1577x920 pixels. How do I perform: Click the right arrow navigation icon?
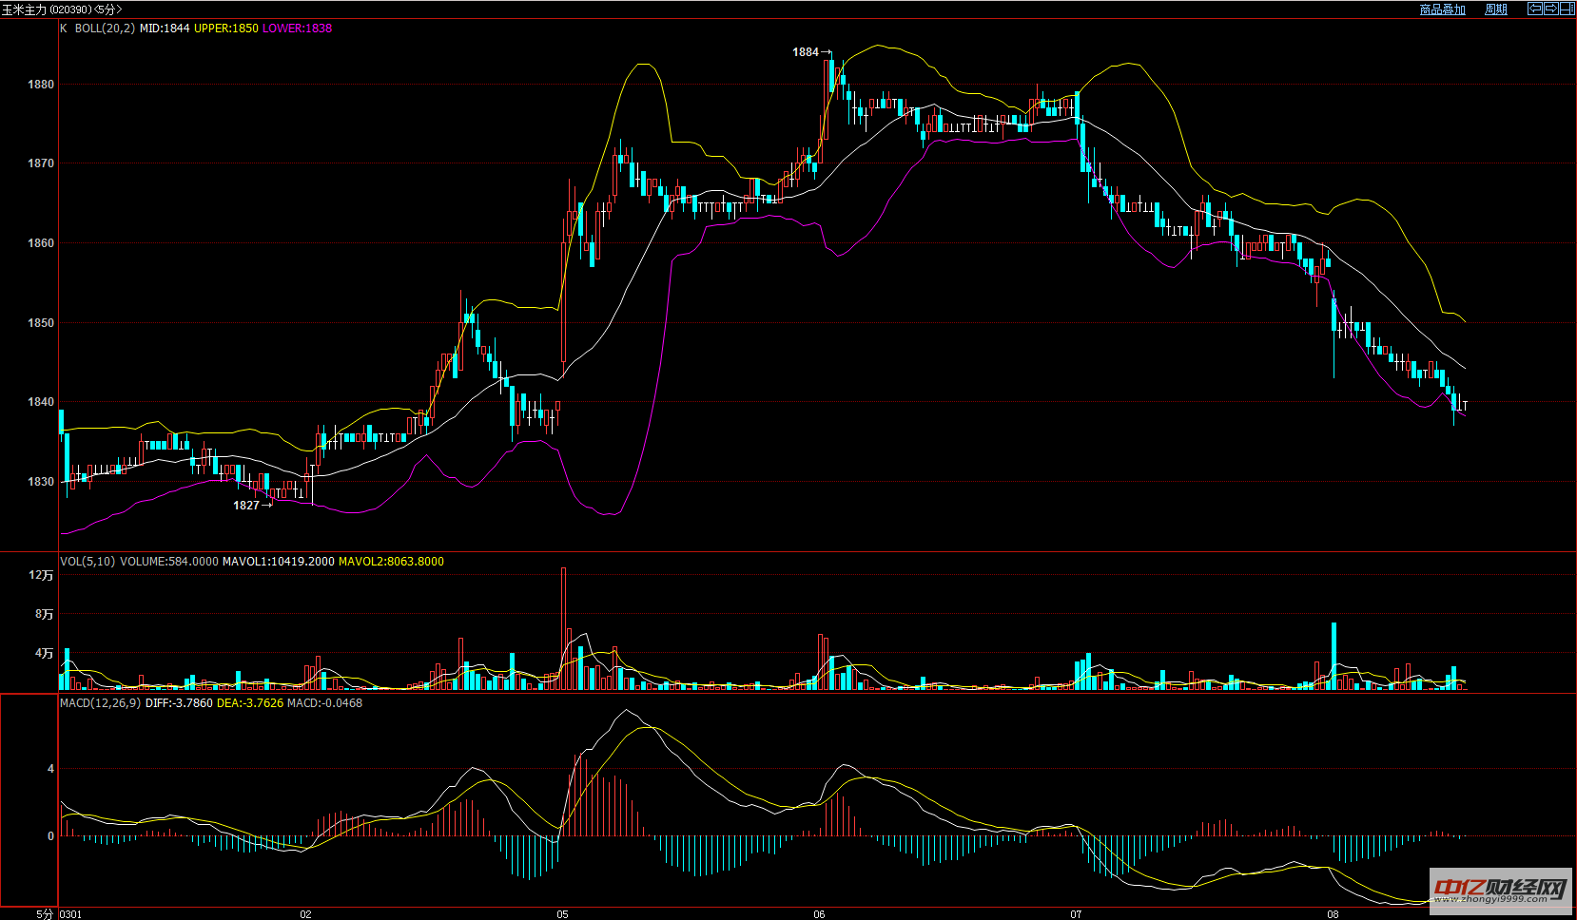pyautogui.click(x=1551, y=9)
